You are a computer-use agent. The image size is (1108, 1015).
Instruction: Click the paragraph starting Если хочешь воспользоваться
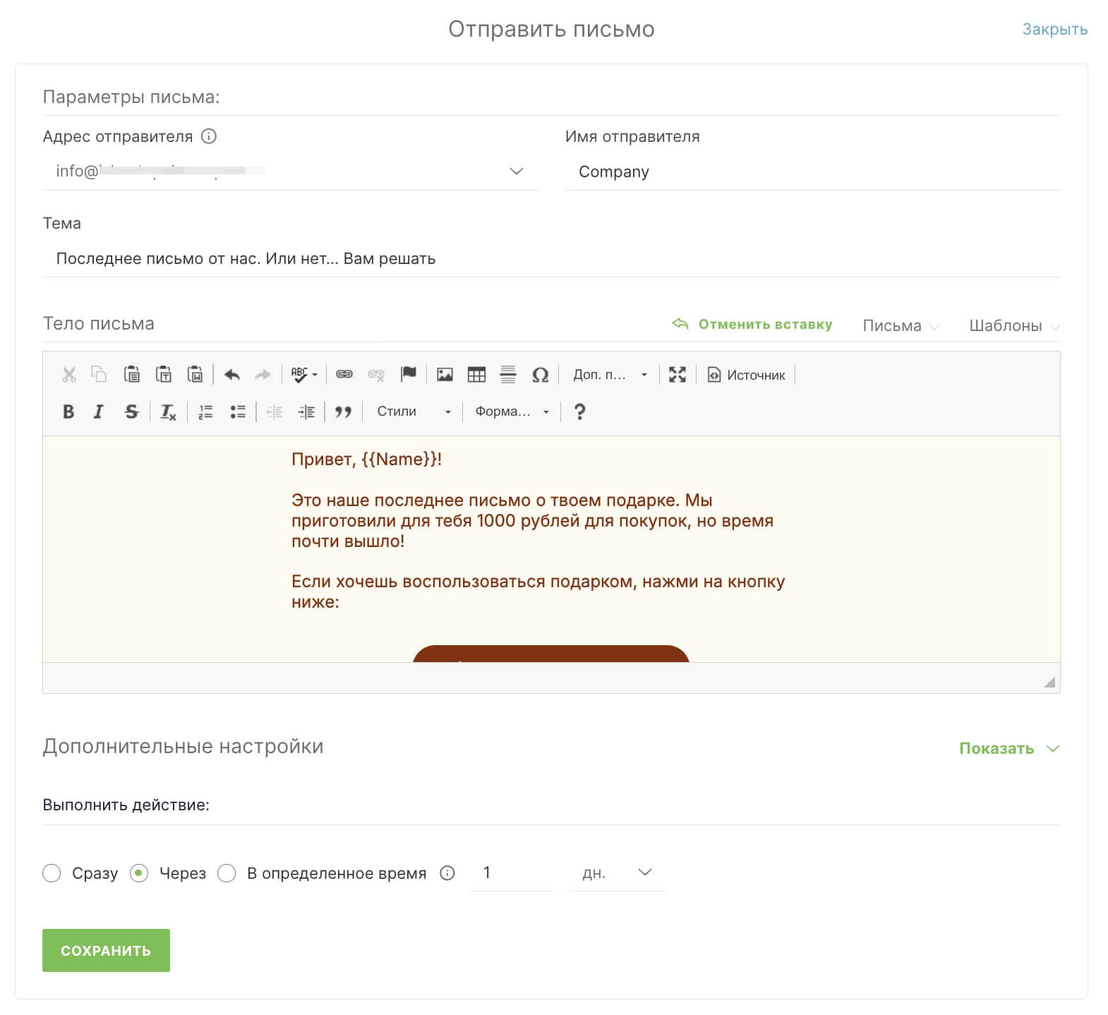pyautogui.click(x=538, y=591)
